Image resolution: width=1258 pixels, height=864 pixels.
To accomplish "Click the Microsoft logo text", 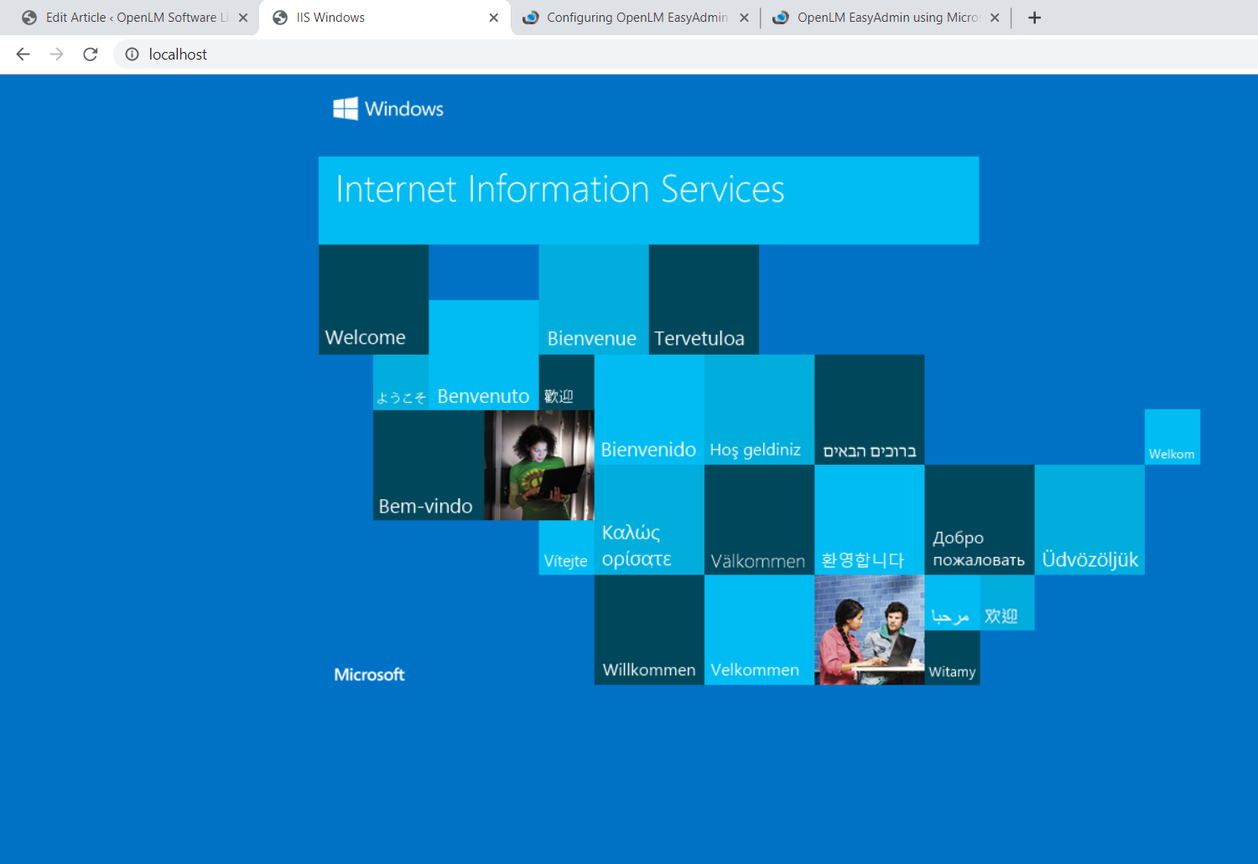I will 369,674.
